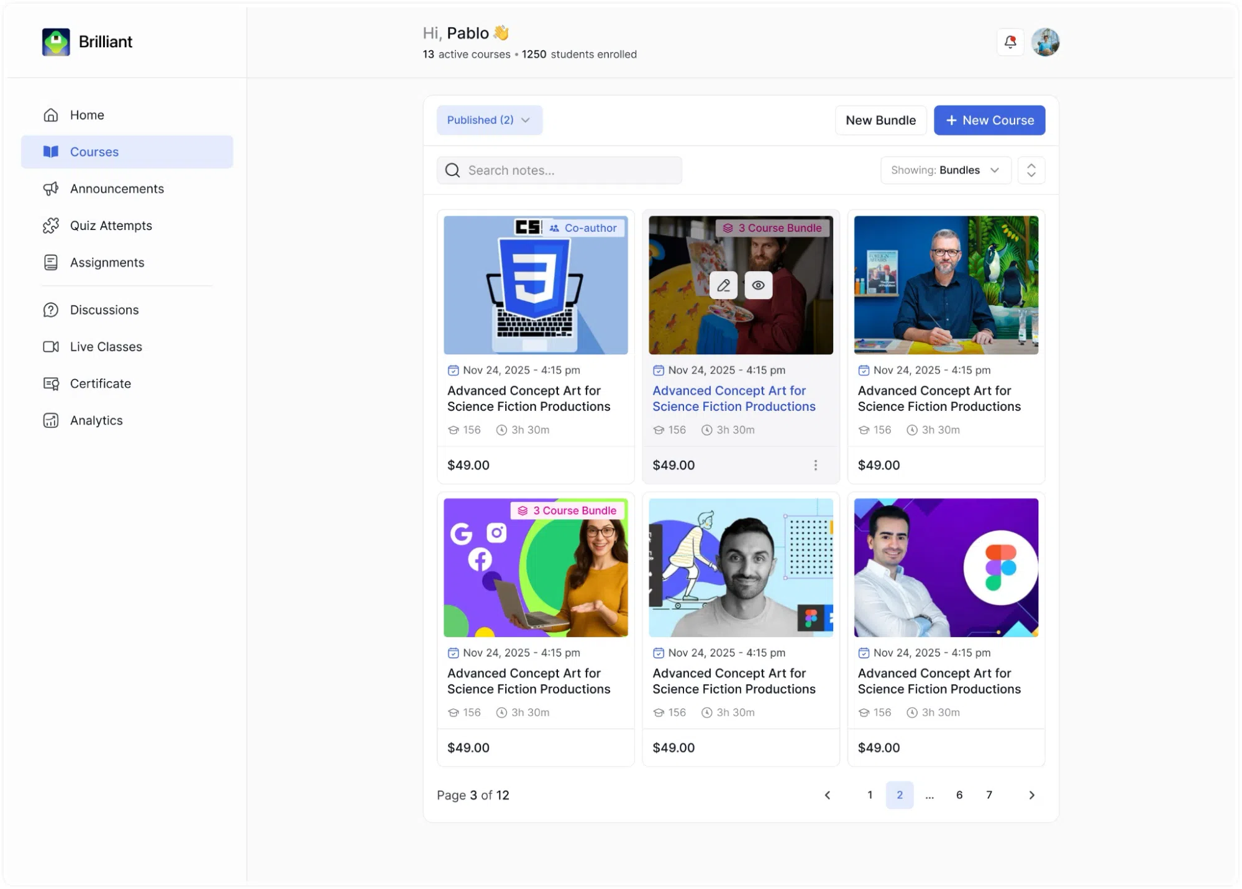Jump to page 7

pos(989,795)
